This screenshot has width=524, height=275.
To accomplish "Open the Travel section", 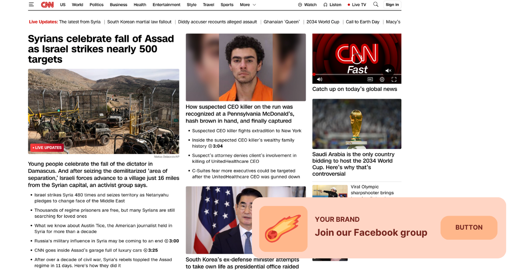I will click(209, 5).
